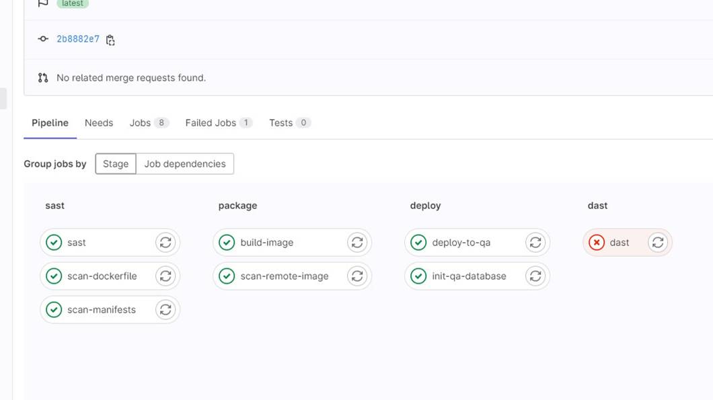Retry the scan-manifests job
This screenshot has height=400, width=713.
point(165,309)
